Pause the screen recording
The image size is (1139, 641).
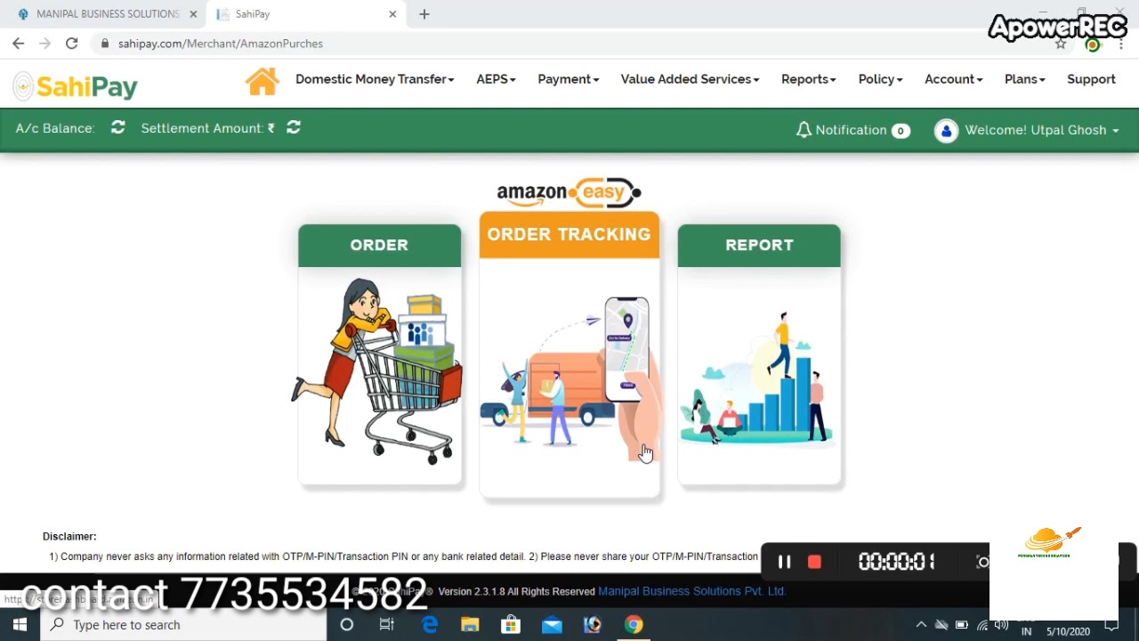(784, 562)
